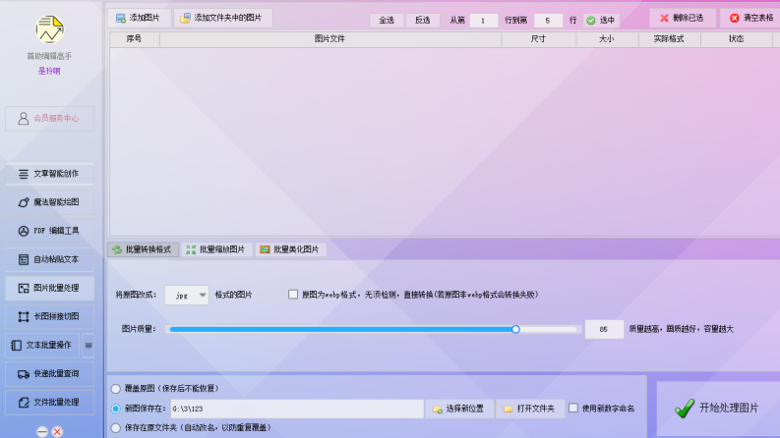Click 选择新位置 button

(459, 409)
